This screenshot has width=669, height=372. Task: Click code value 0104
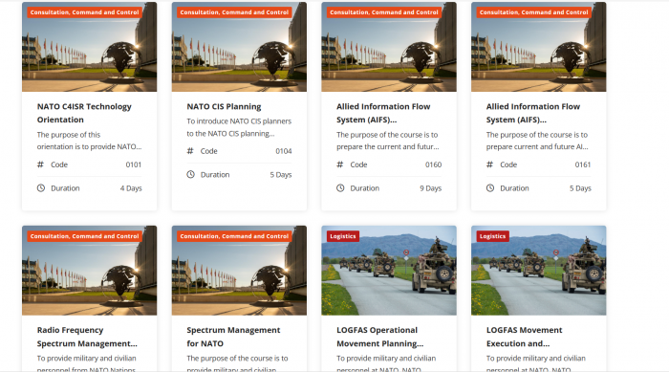pyautogui.click(x=283, y=151)
